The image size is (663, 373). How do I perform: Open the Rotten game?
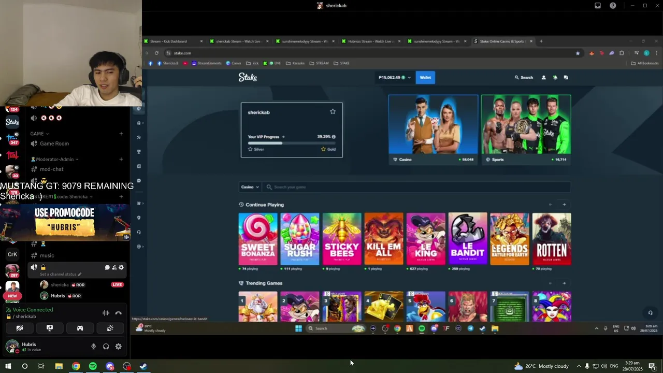[552, 239]
